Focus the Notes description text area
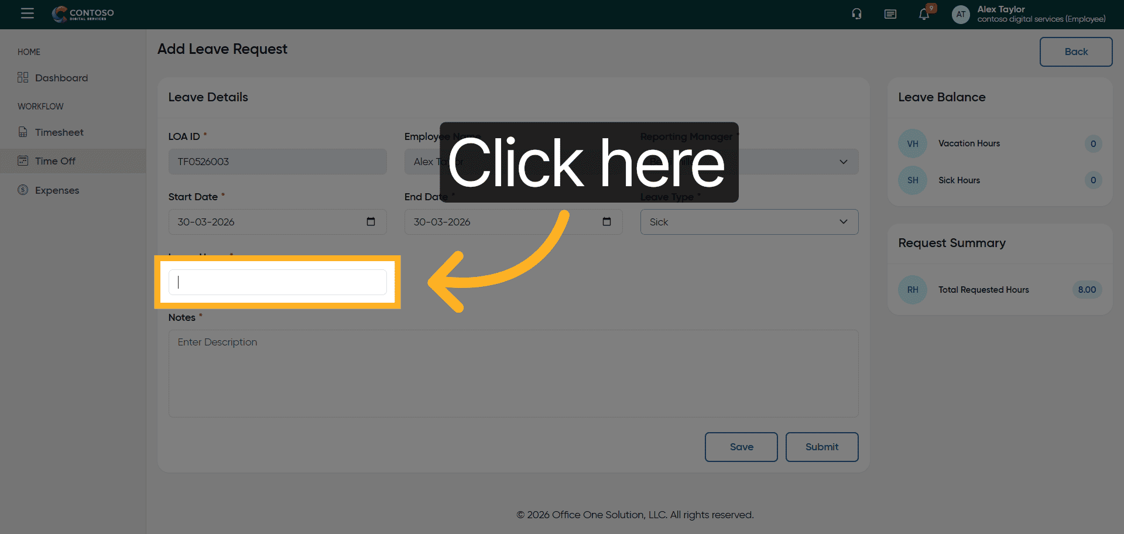 point(513,374)
